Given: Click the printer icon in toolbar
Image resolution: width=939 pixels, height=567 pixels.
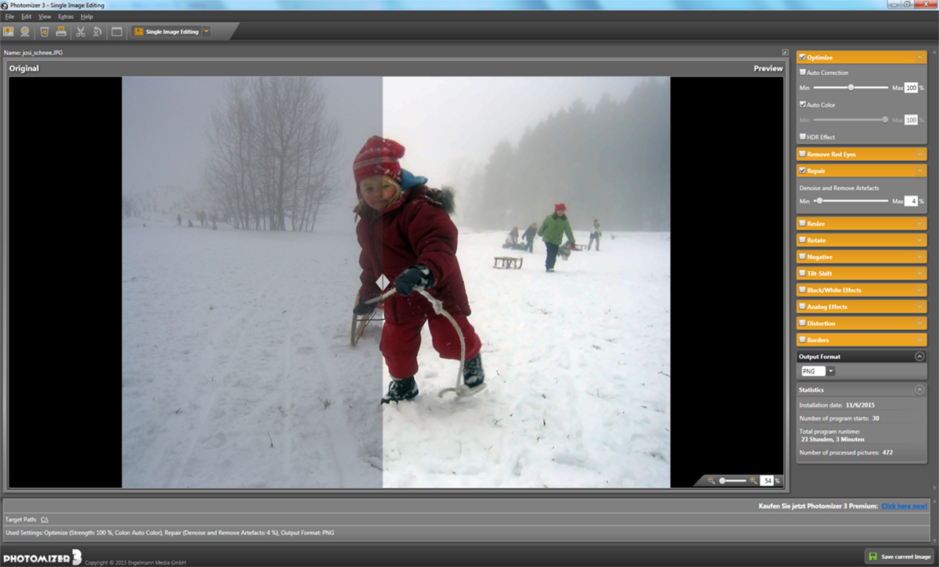Looking at the screenshot, I should (x=60, y=32).
